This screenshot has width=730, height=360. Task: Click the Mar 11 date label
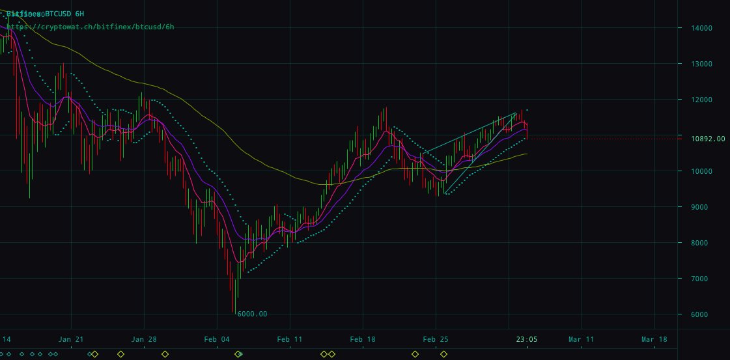pos(582,339)
